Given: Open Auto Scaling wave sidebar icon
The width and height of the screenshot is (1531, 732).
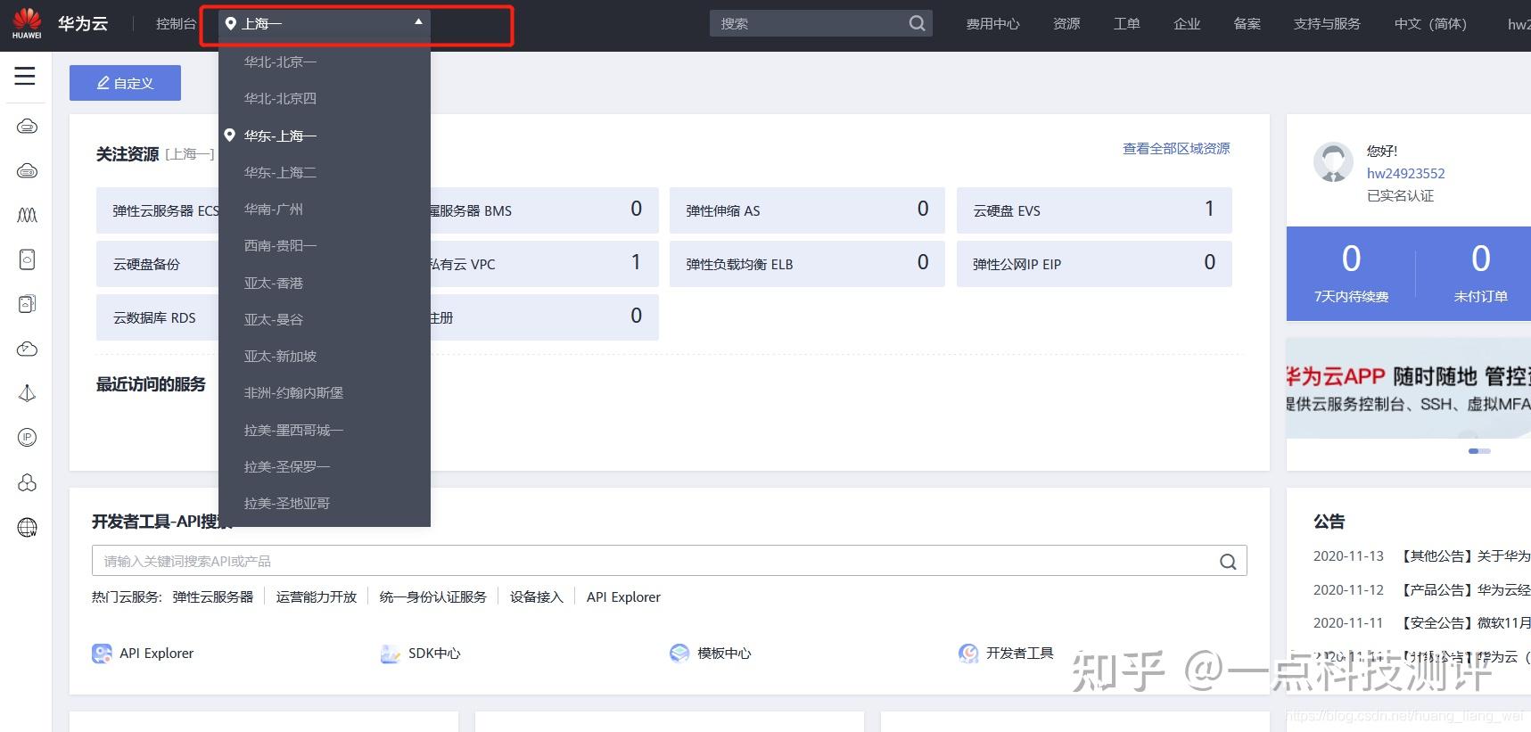Looking at the screenshot, I should [27, 215].
